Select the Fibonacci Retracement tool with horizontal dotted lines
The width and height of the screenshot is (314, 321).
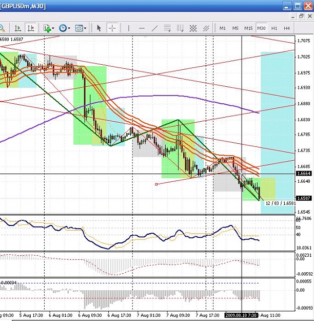pyautogui.click(x=168, y=28)
